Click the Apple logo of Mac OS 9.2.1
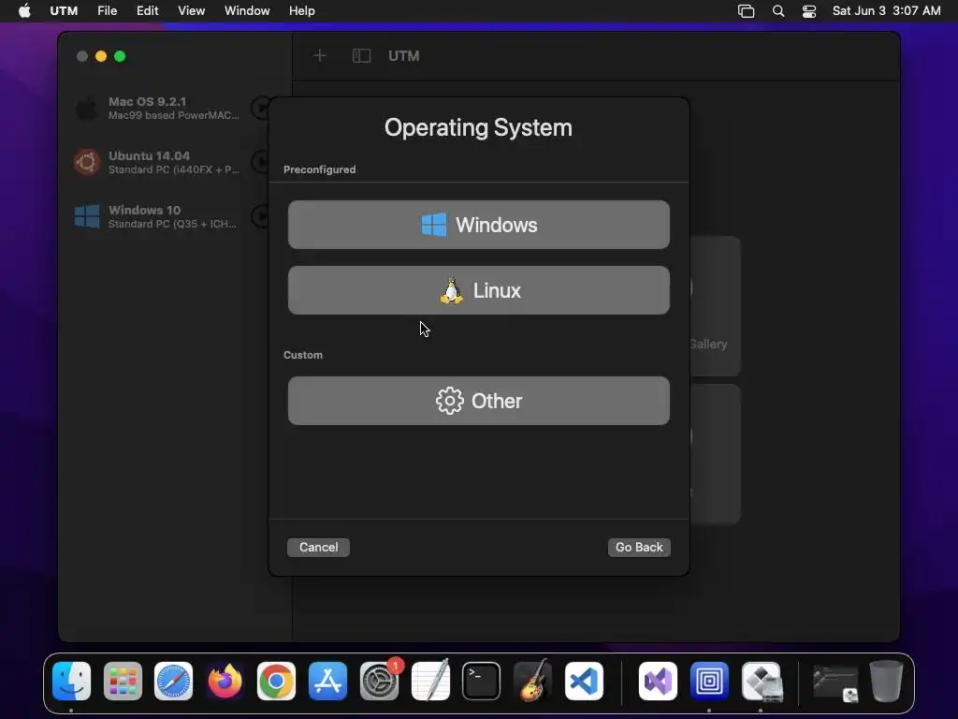 click(87, 109)
